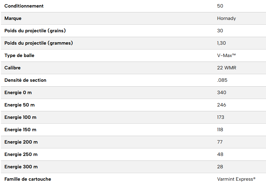The width and height of the screenshot is (266, 184).
Task: Select the .085 section density value
Action: [x=222, y=80]
